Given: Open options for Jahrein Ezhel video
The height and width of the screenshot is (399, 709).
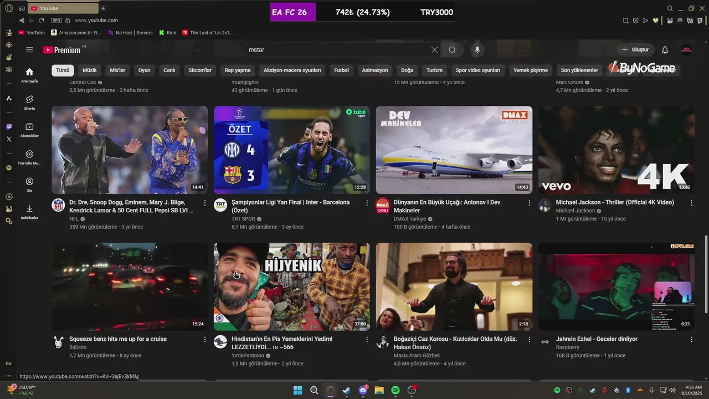Looking at the screenshot, I should point(691,340).
